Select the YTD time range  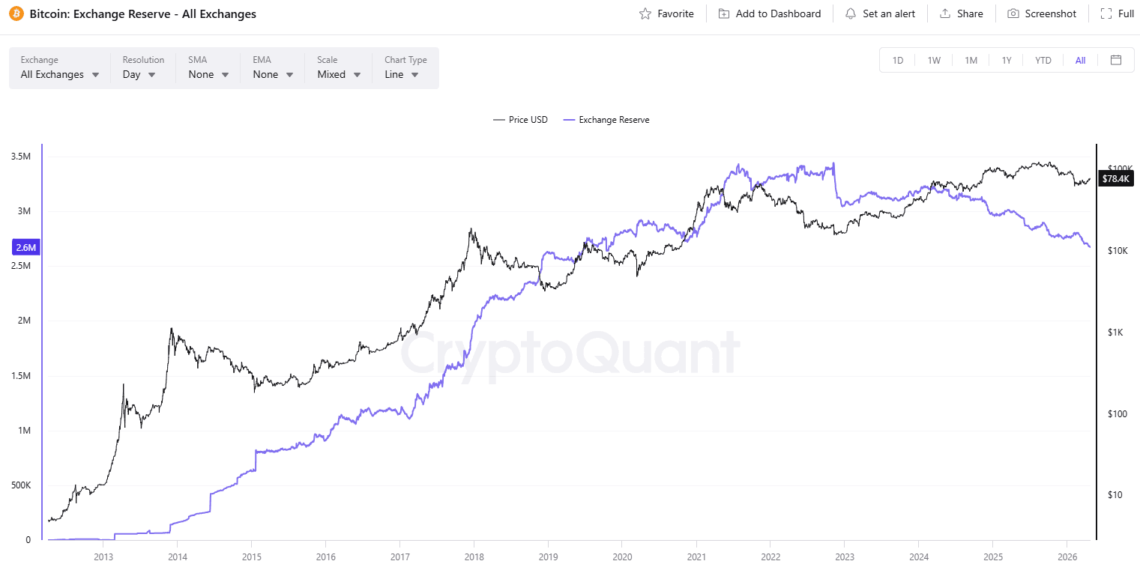[1043, 60]
